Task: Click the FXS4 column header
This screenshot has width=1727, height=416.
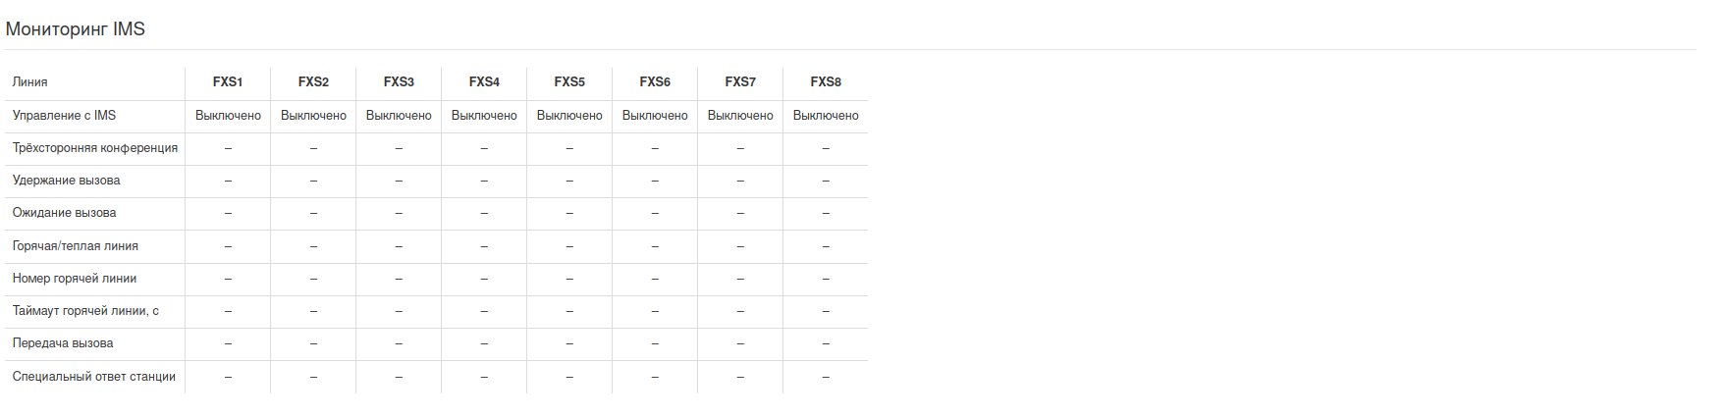Action: (x=484, y=82)
